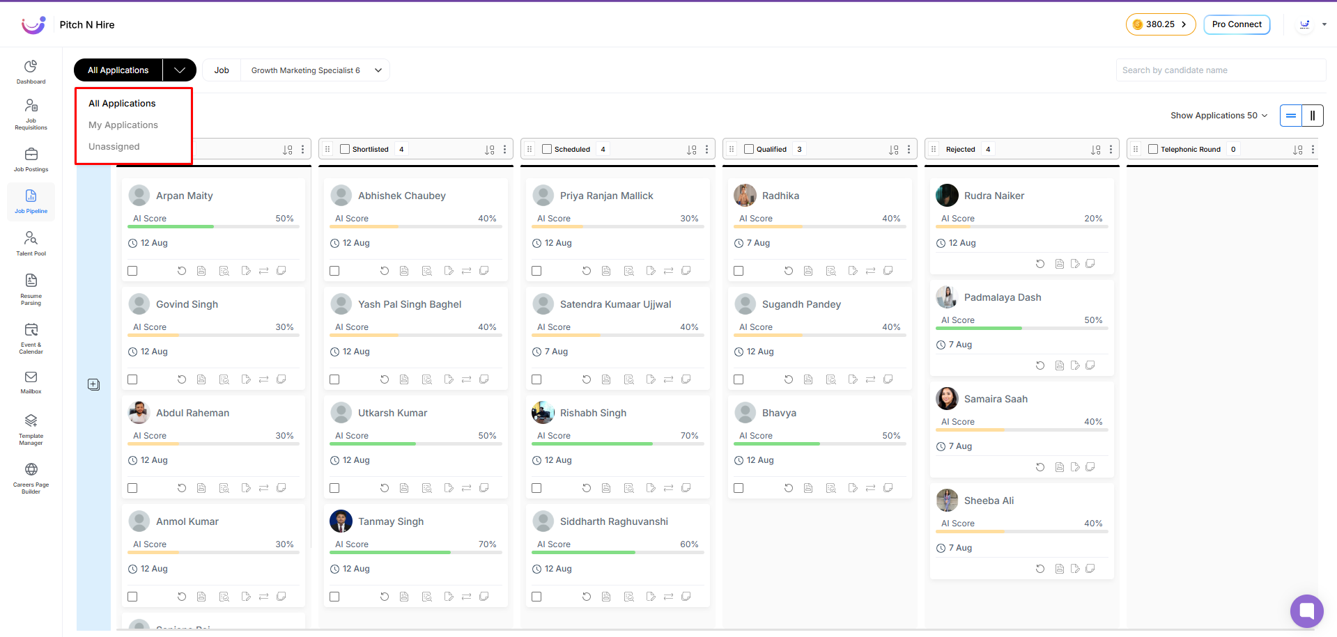Select Satendra Kumaar Ujjwal checkbox
This screenshot has height=637, width=1337.
click(536, 379)
